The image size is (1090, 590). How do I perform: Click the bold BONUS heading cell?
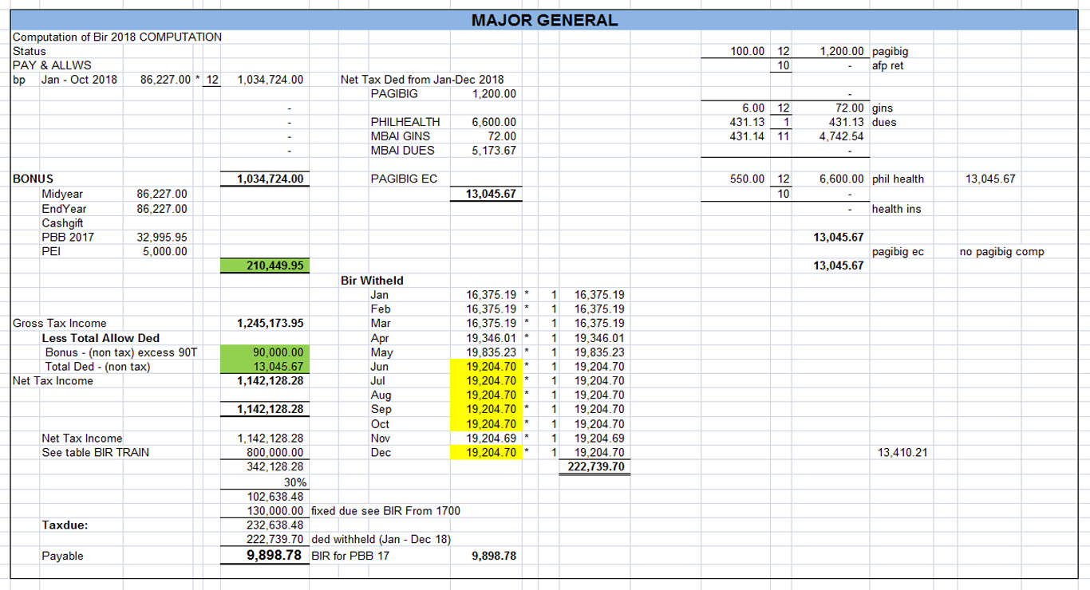coord(33,179)
